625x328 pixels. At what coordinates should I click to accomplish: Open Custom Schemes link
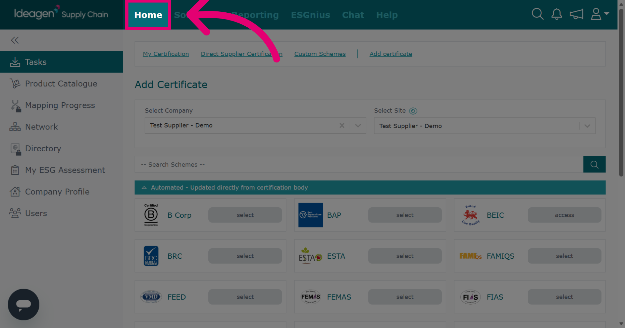320,54
